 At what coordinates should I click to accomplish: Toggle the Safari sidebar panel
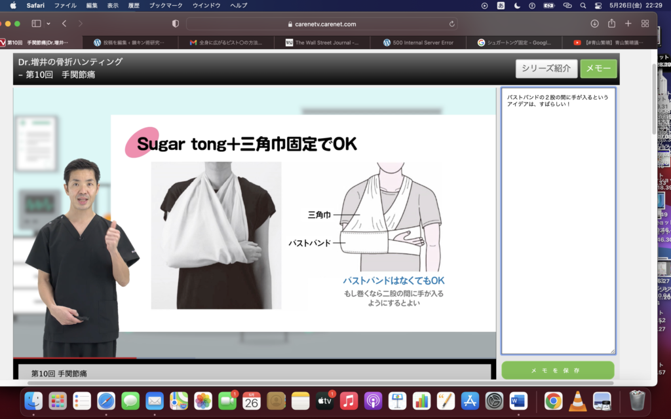coord(36,24)
